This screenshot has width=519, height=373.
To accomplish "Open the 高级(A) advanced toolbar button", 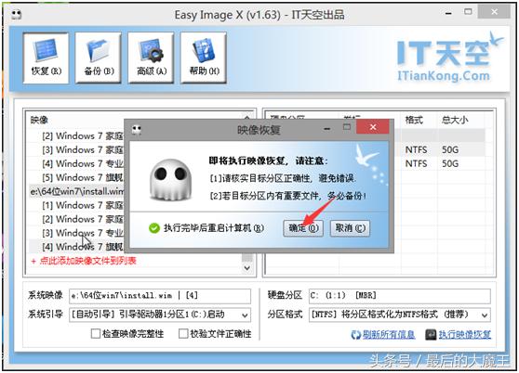I will (152, 58).
